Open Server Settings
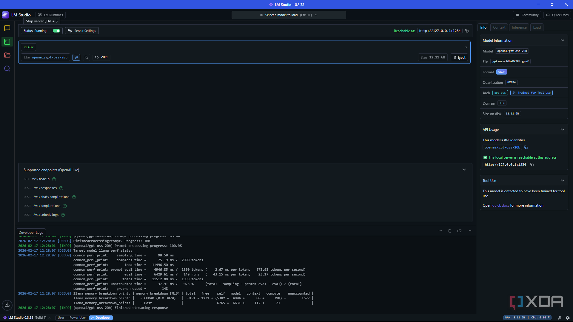 click(x=82, y=31)
